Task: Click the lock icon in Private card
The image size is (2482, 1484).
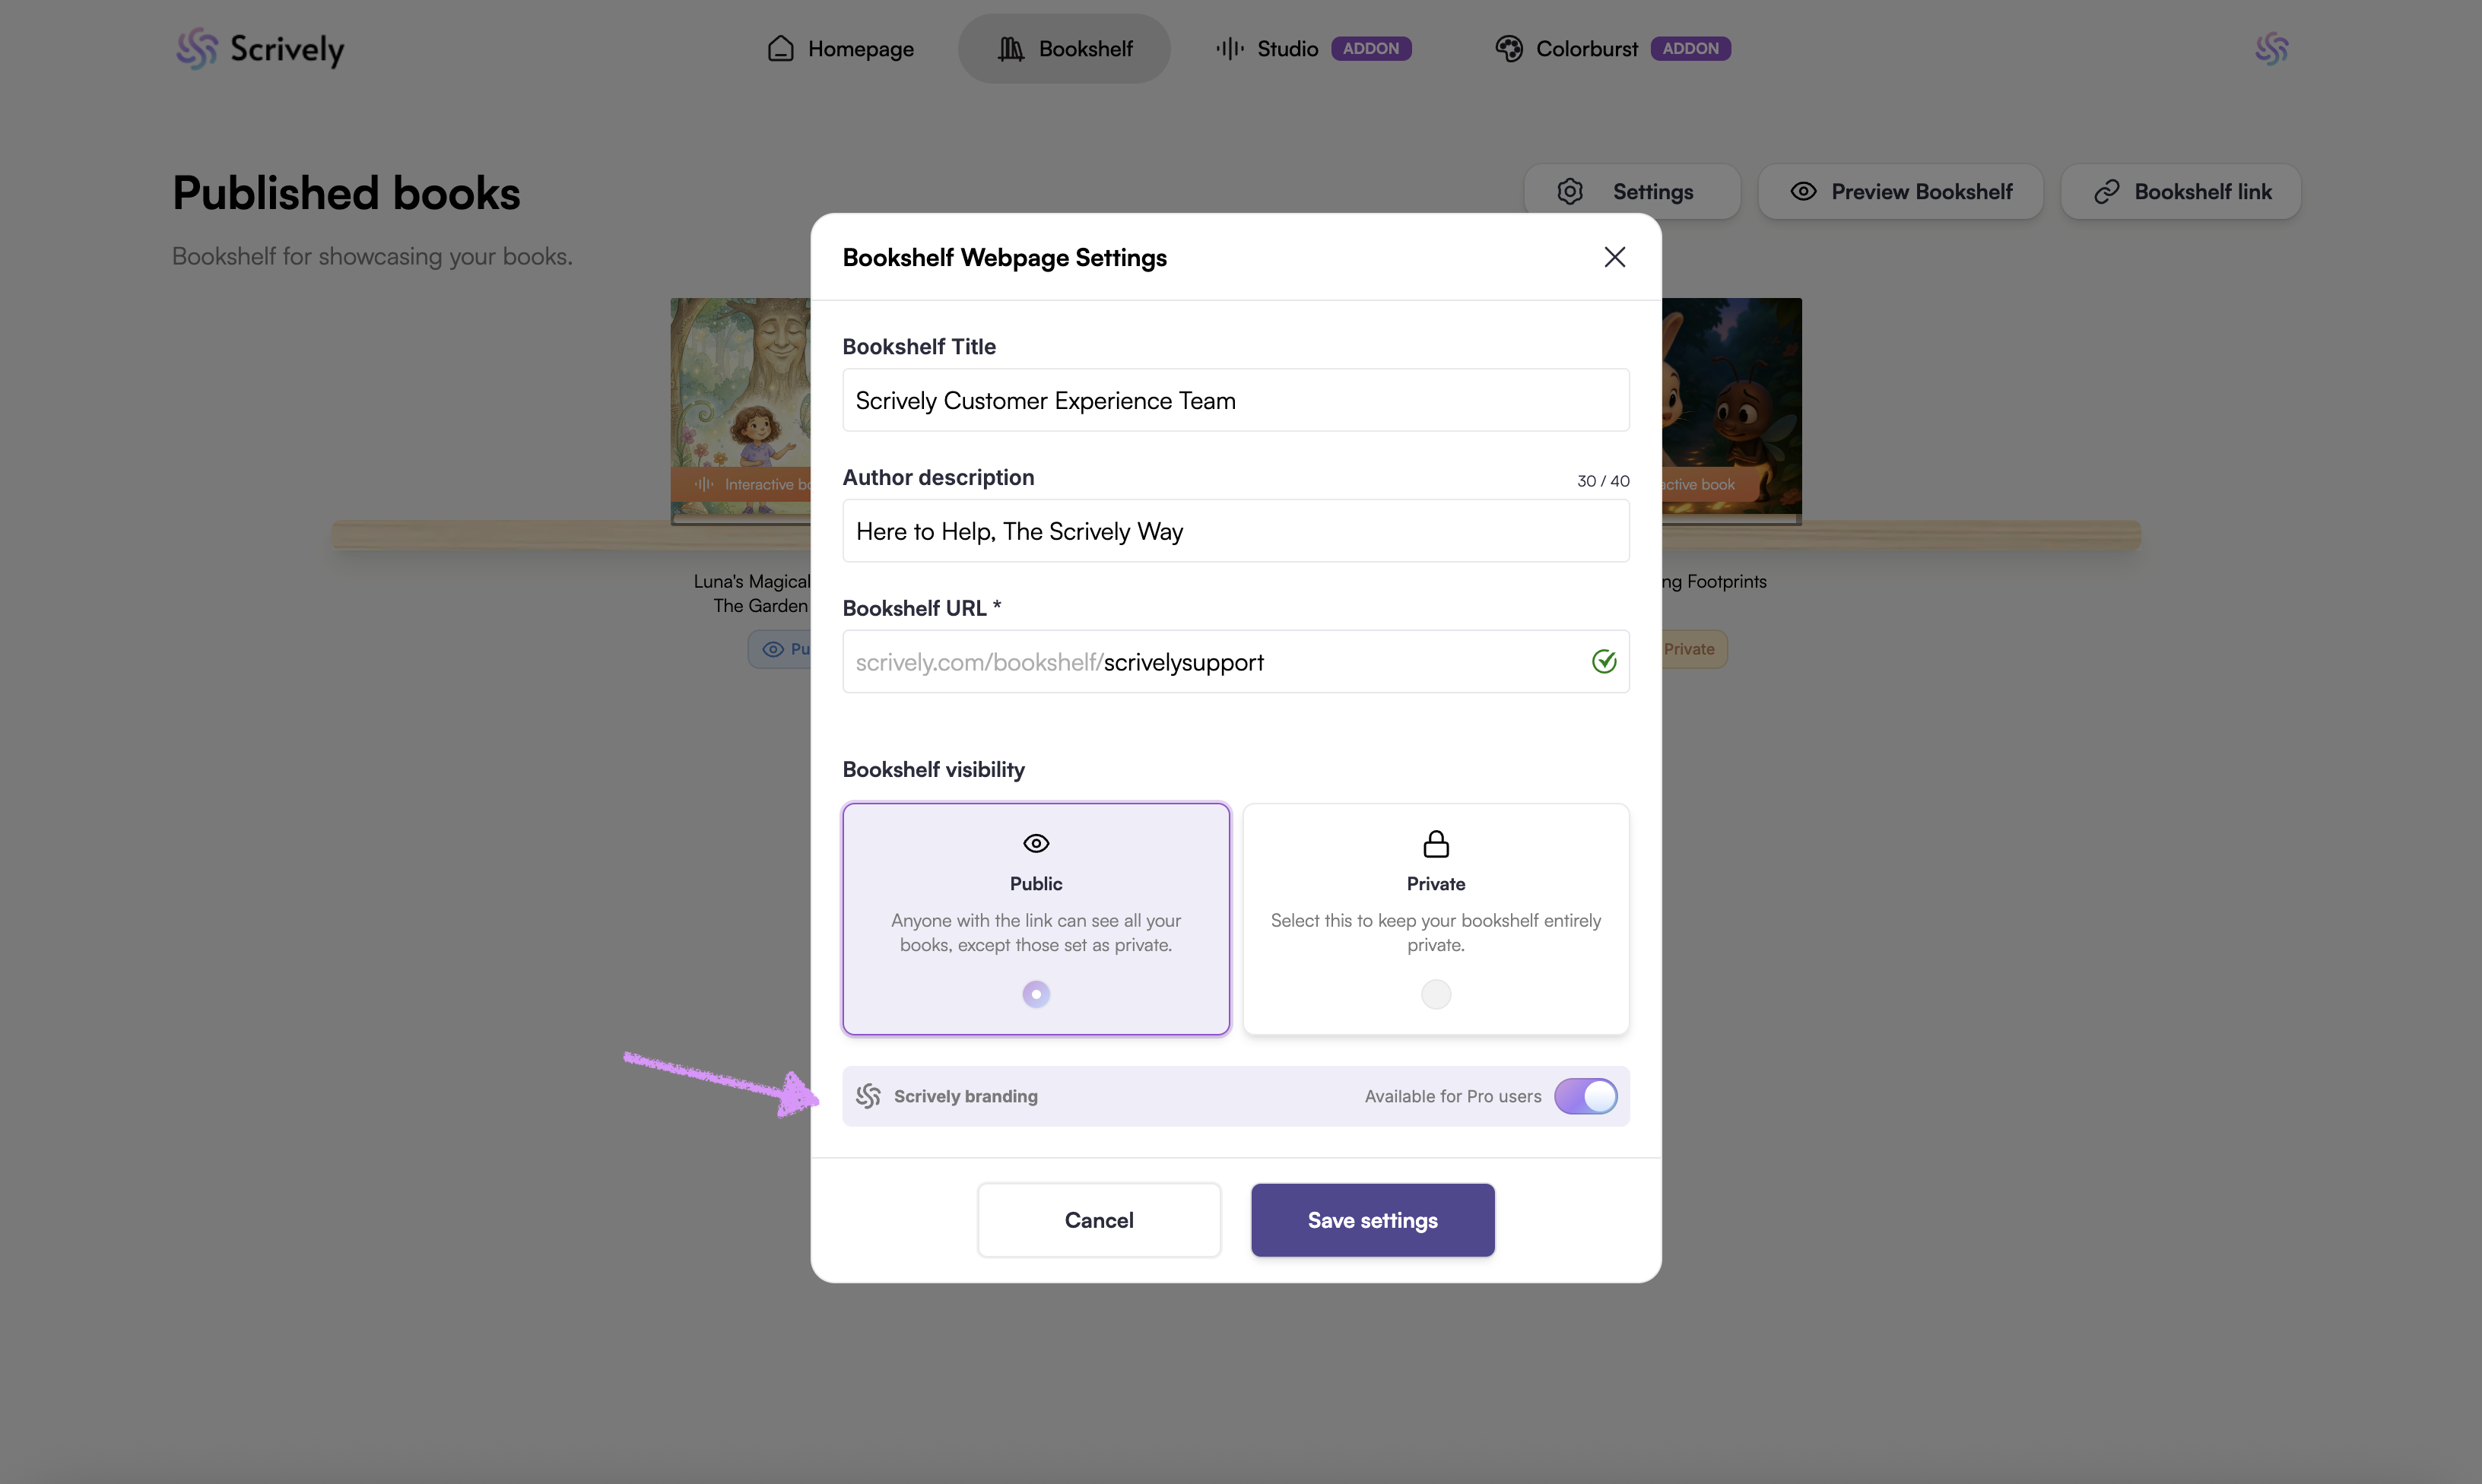Action: tap(1436, 844)
